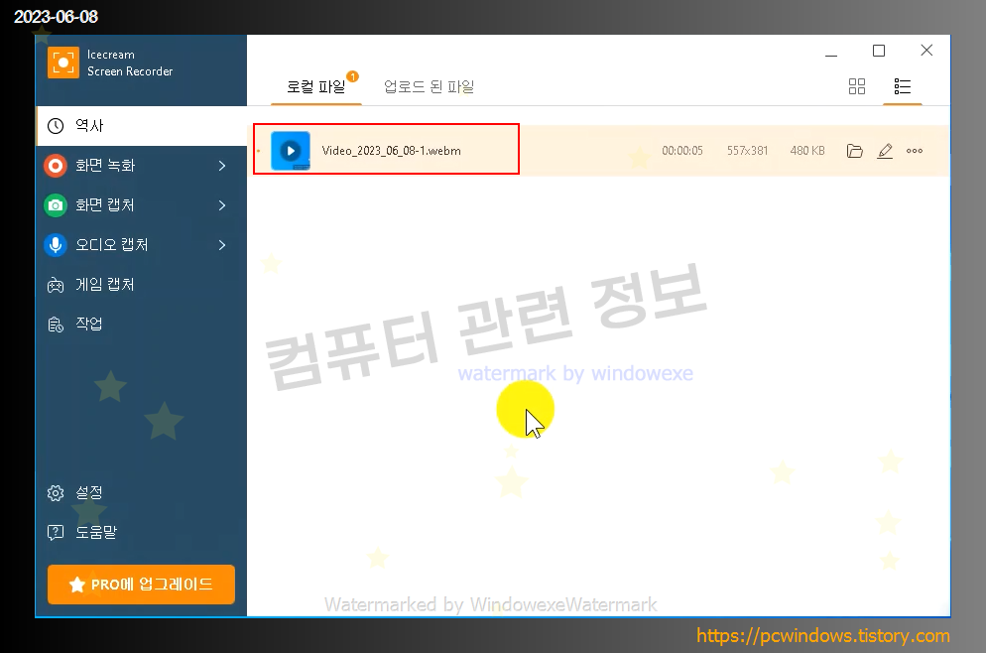Click the 480 KB file size

807,151
